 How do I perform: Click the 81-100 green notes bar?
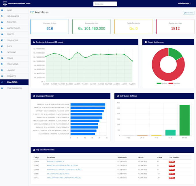coord(184,120)
